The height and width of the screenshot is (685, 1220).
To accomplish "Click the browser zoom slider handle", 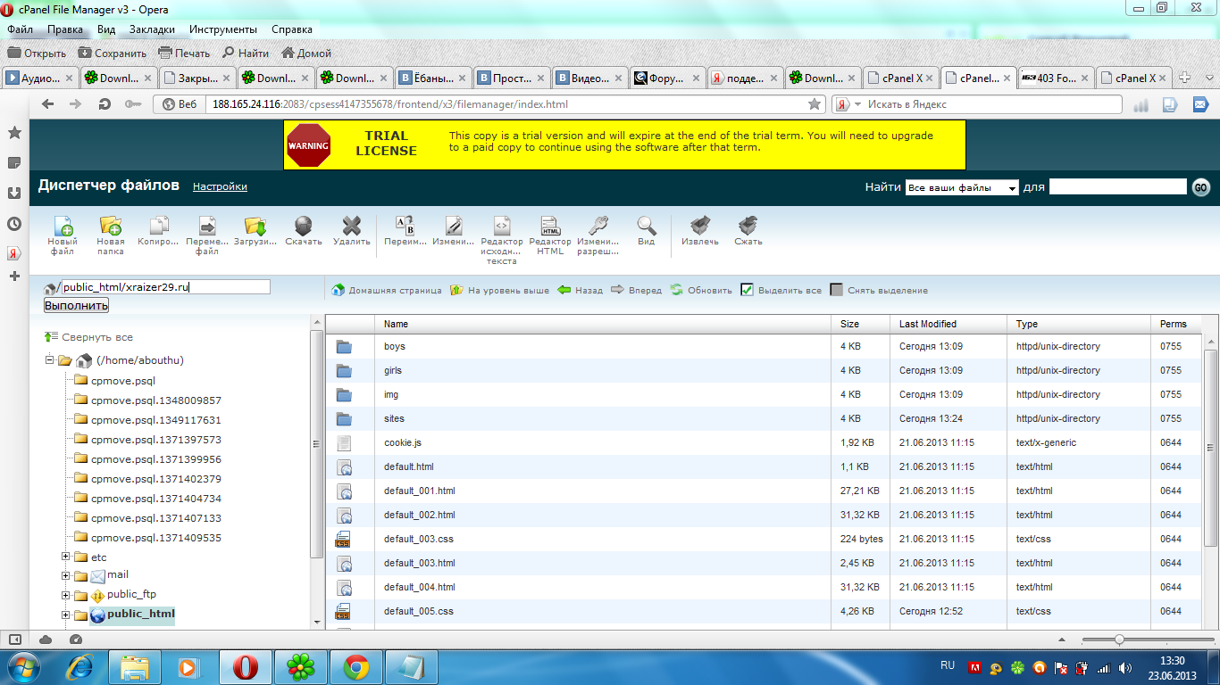I will [x=1119, y=640].
